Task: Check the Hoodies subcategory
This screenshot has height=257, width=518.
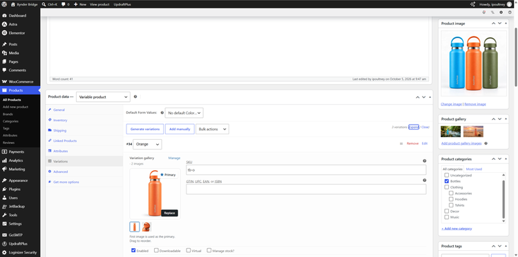Action: click(451, 199)
